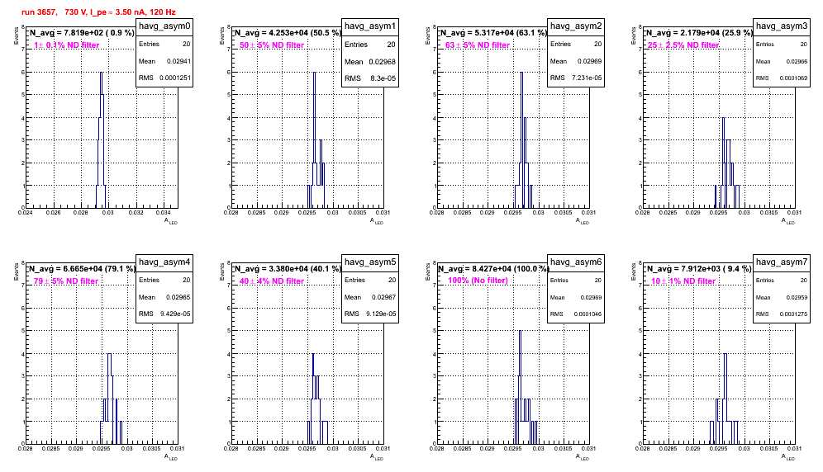
Task: Click Mean 0.02965 in havg_asym4 box
Action: pos(164,297)
